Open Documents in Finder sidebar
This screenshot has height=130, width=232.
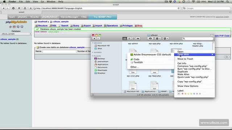coord(101,68)
